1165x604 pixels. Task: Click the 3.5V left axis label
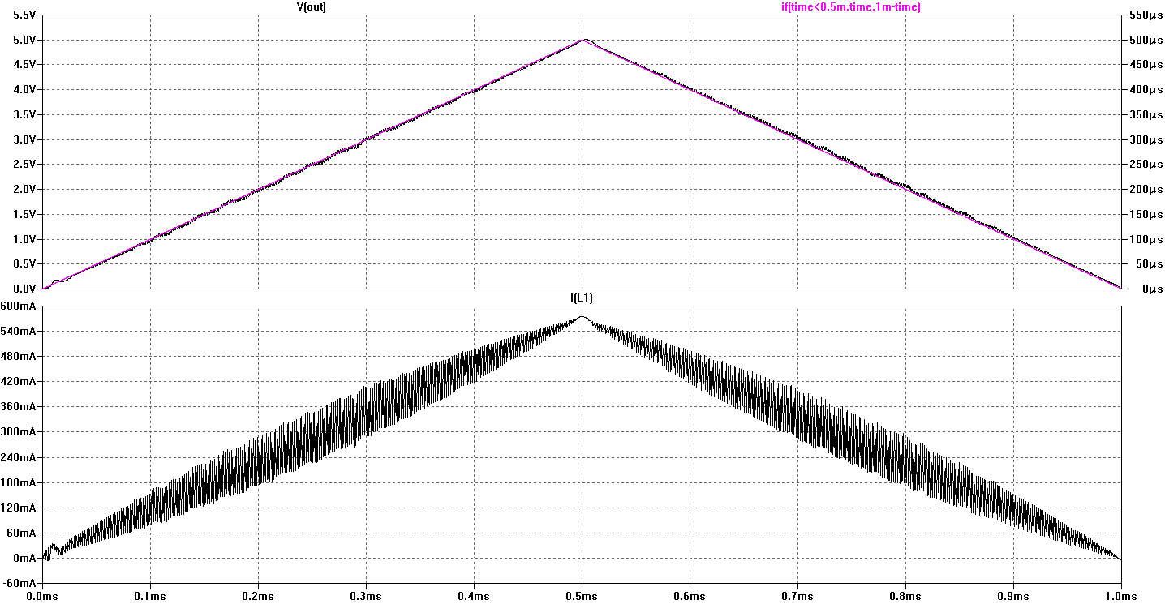(25, 115)
